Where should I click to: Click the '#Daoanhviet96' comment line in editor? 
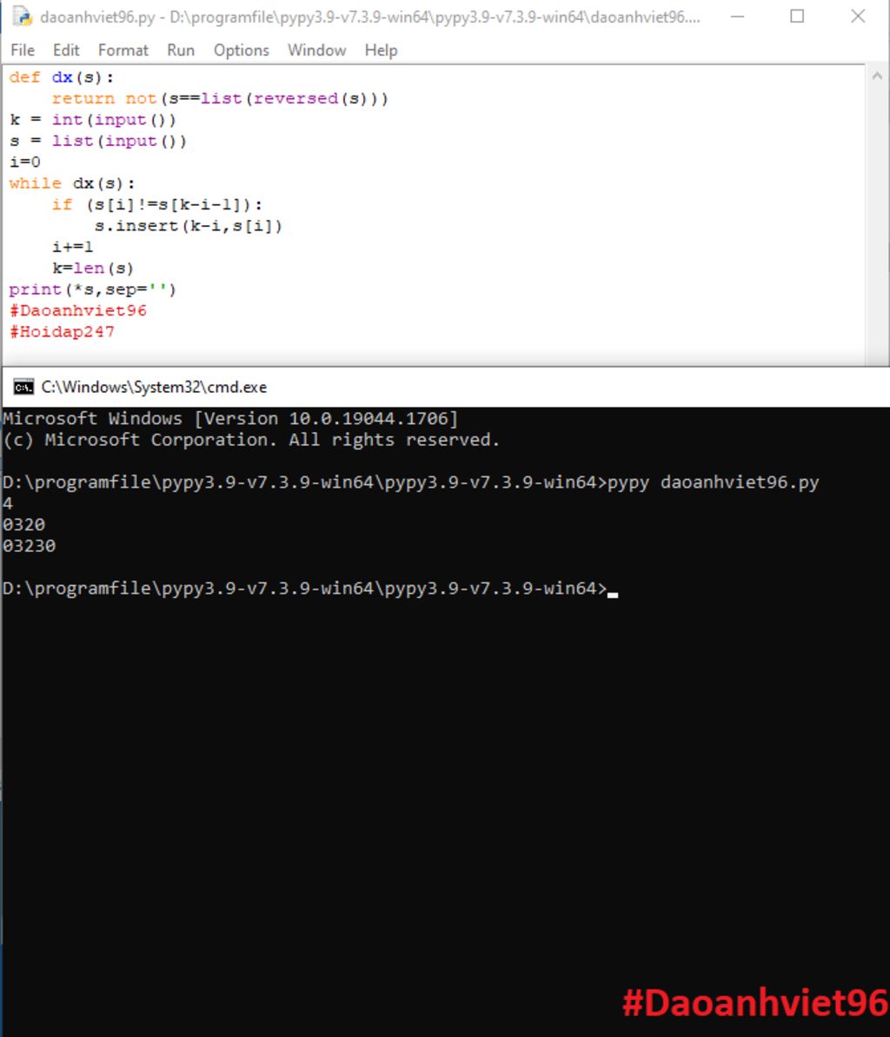click(78, 310)
